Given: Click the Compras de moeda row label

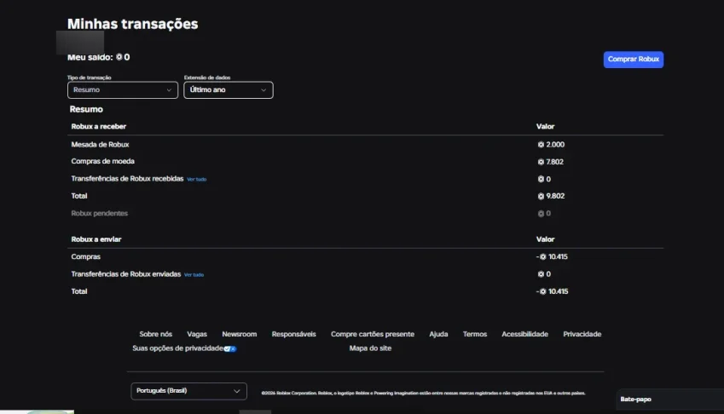Looking at the screenshot, I should tap(102, 161).
